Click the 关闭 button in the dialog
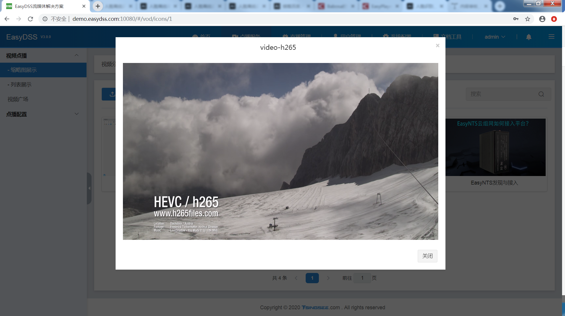This screenshot has width=565, height=316. [427, 256]
